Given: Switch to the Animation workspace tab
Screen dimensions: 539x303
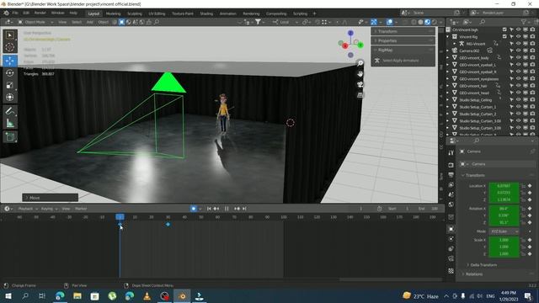Looking at the screenshot, I should point(227,13).
